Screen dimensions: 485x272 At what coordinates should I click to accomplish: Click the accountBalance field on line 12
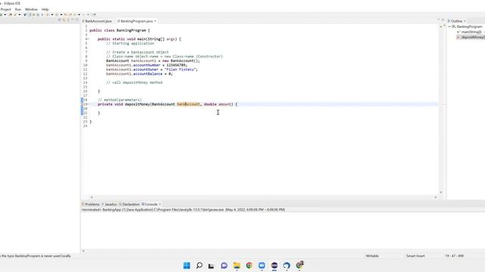pos(148,74)
